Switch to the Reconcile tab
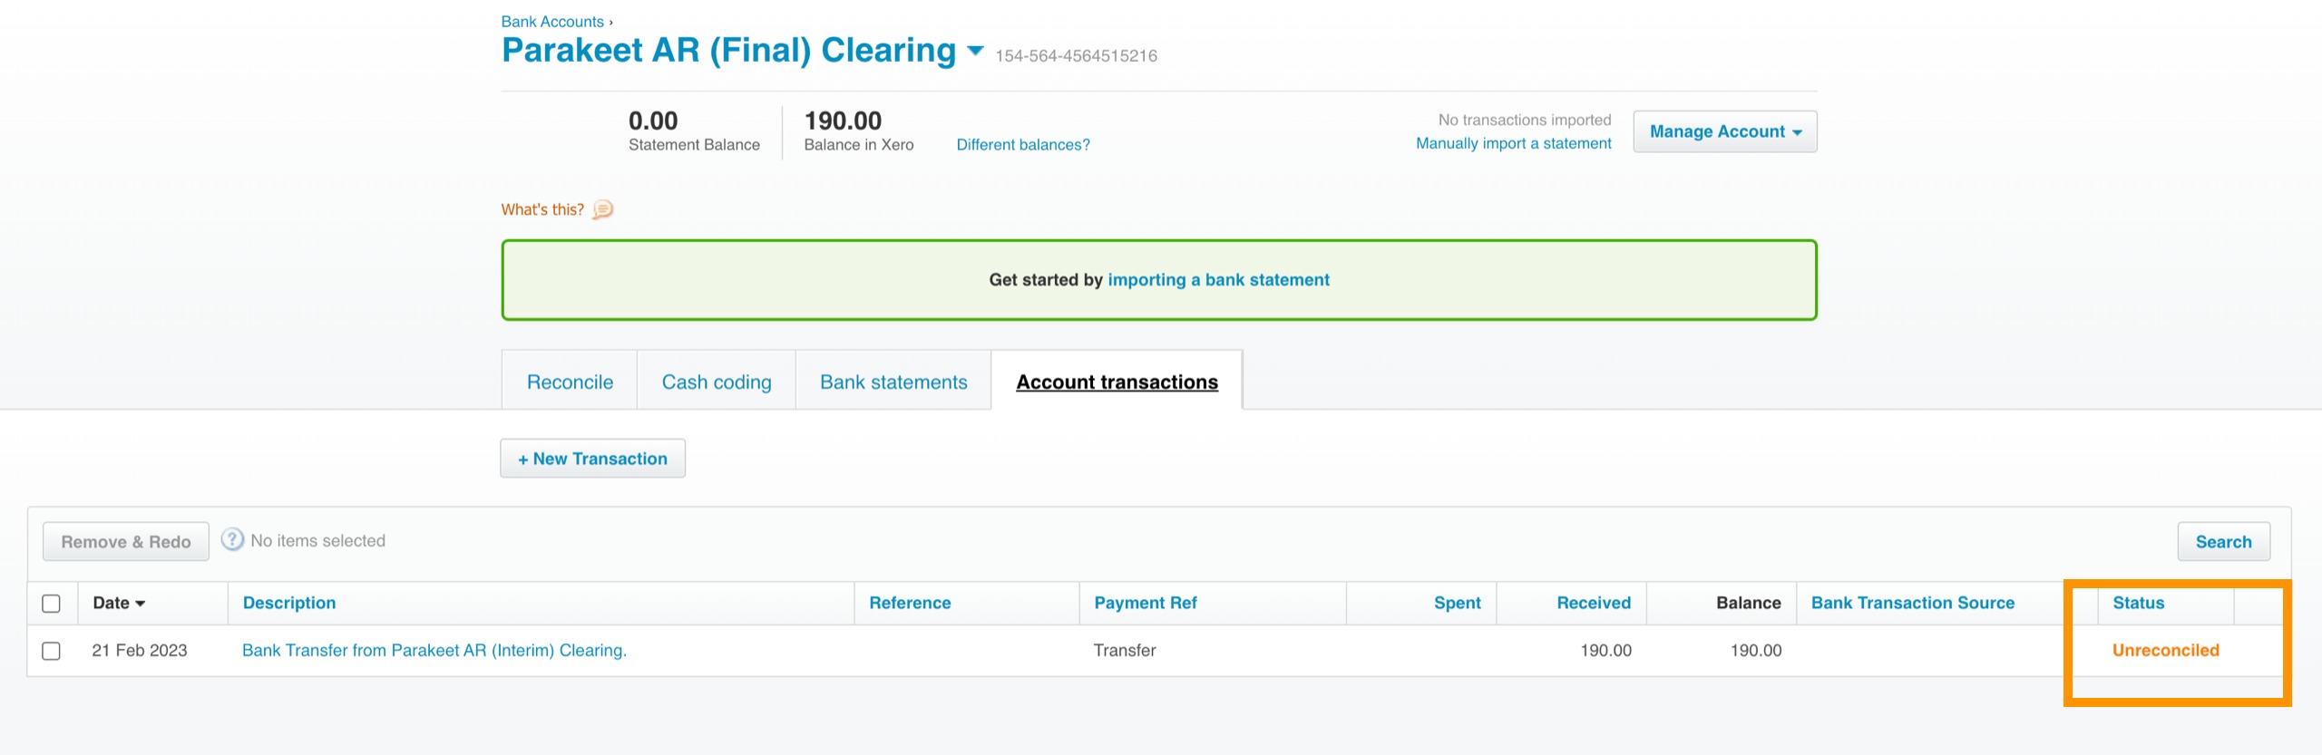This screenshot has height=755, width=2322. (570, 382)
